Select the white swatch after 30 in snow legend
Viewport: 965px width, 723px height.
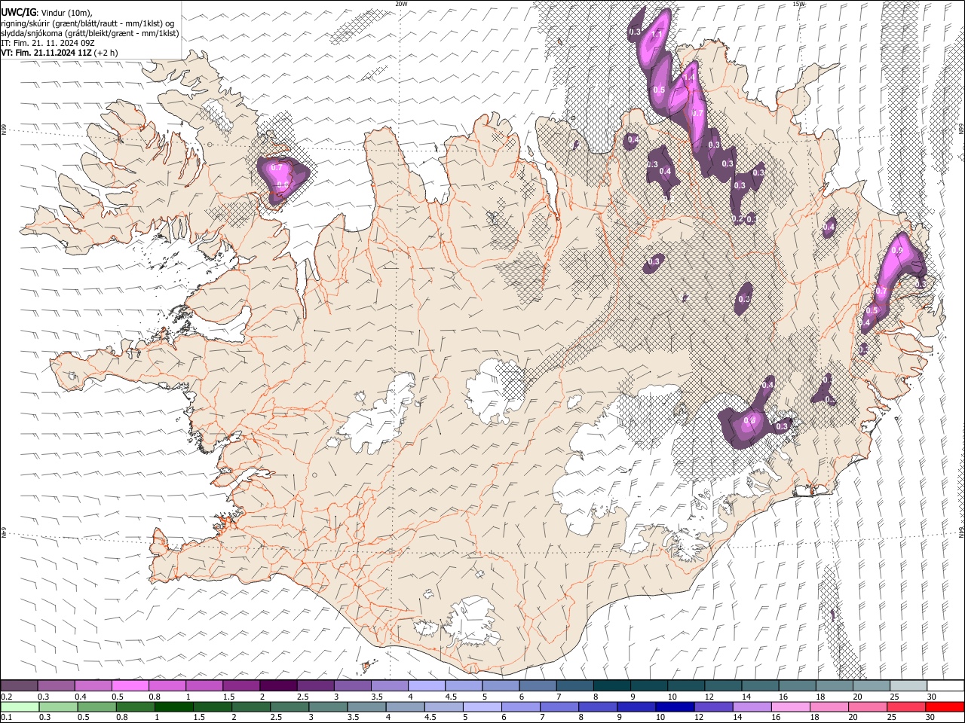945,685
